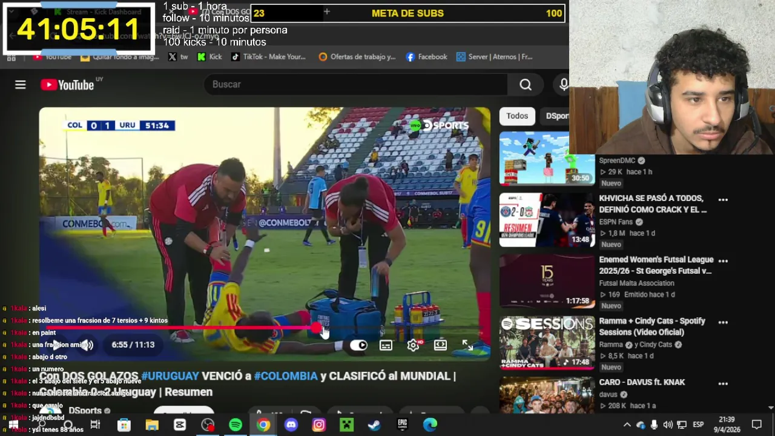Open the CapCut taskbar icon
Viewport: 775px width, 436px height.
click(x=180, y=425)
